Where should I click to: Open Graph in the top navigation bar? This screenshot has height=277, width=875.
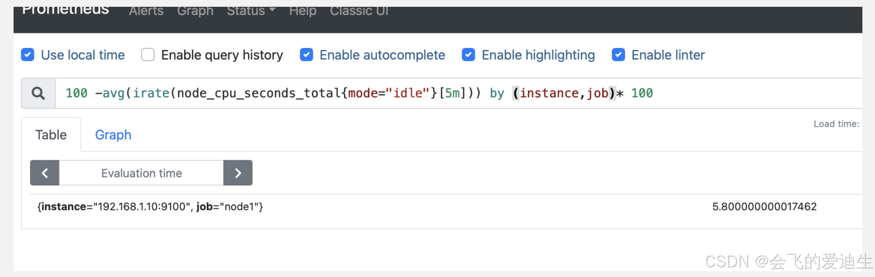(195, 11)
